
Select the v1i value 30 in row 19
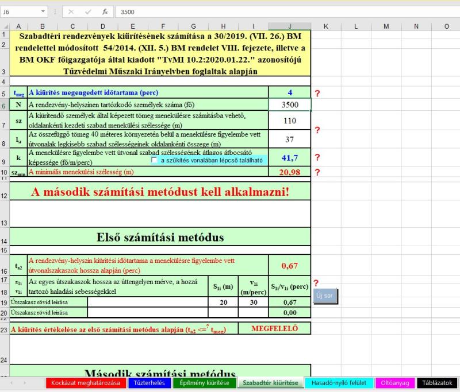254,302
